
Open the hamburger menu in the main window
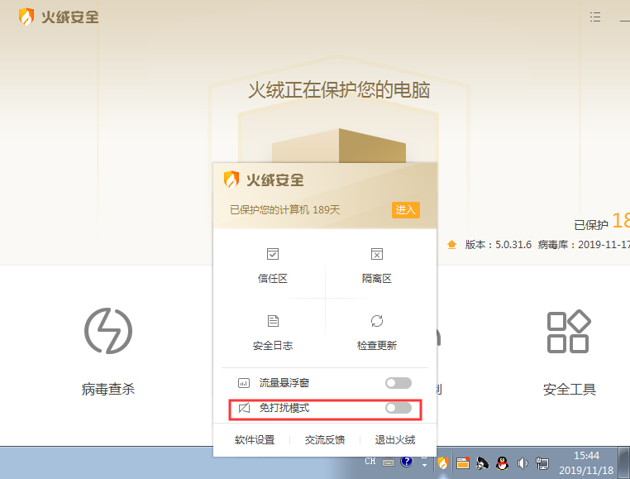tap(595, 17)
